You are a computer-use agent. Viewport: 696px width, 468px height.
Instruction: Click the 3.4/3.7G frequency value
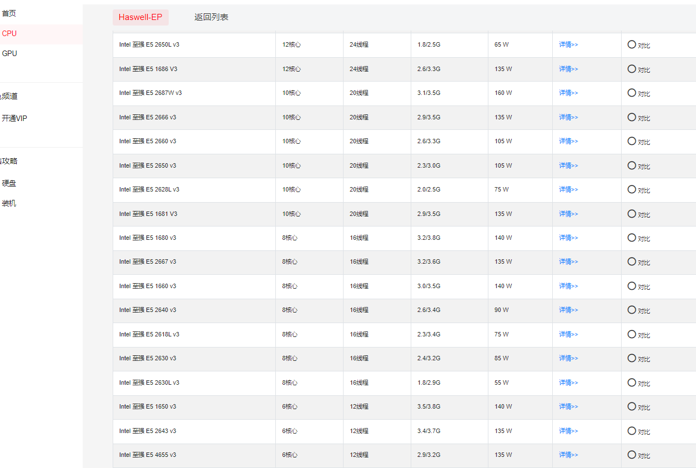pos(429,431)
